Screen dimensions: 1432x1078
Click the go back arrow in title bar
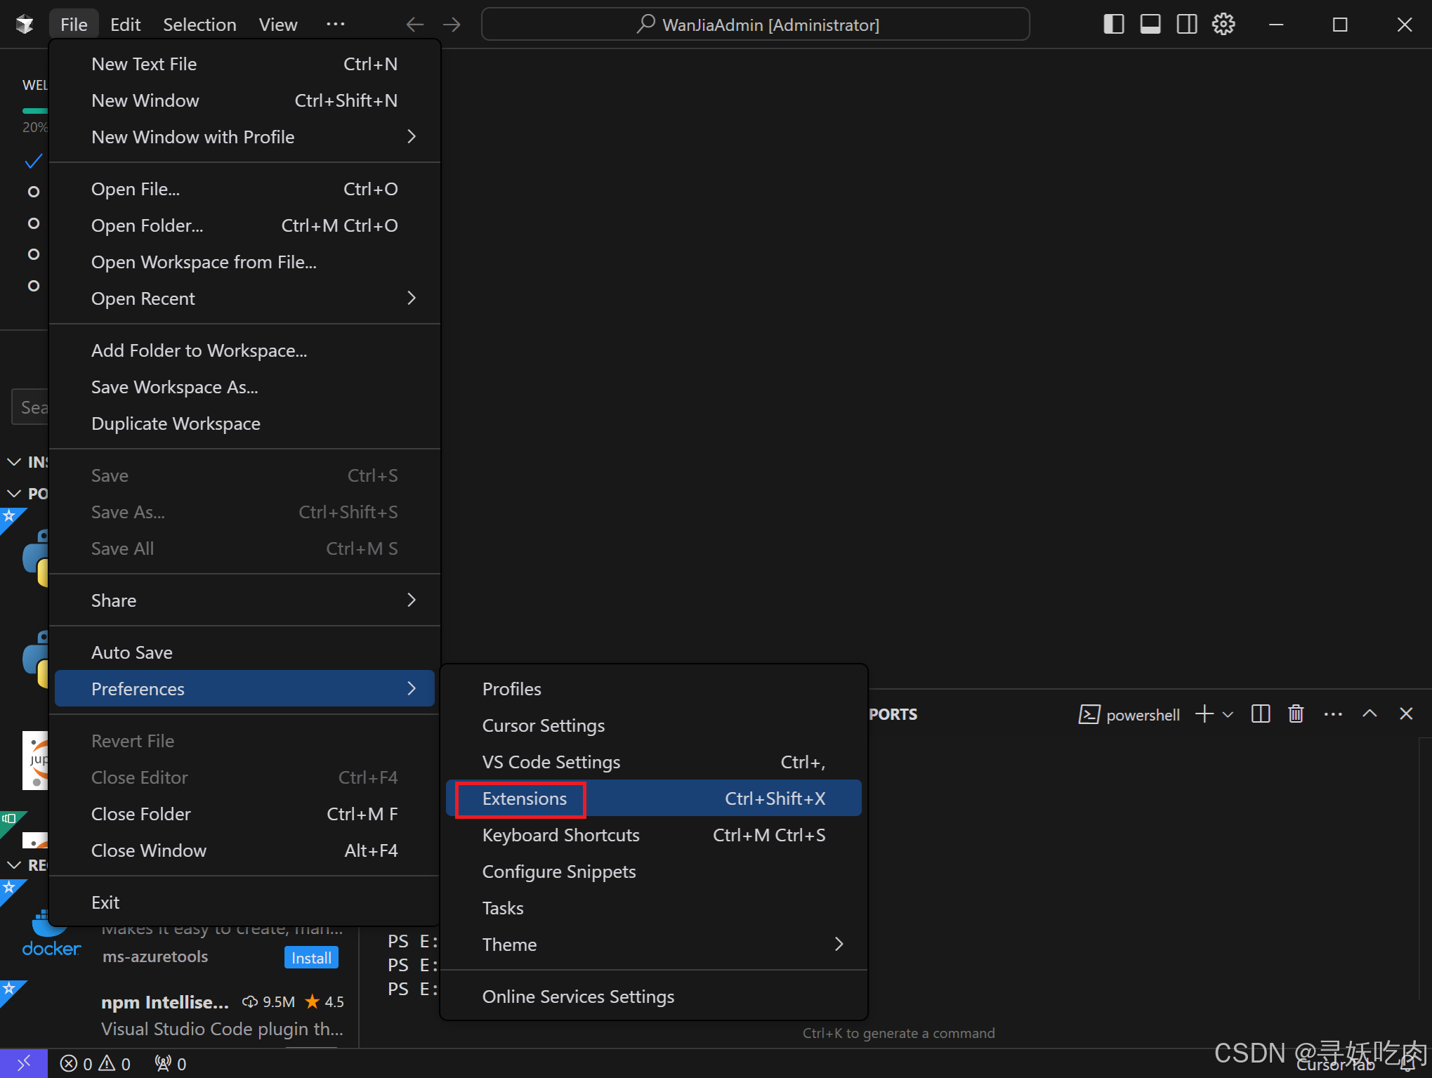(x=415, y=25)
